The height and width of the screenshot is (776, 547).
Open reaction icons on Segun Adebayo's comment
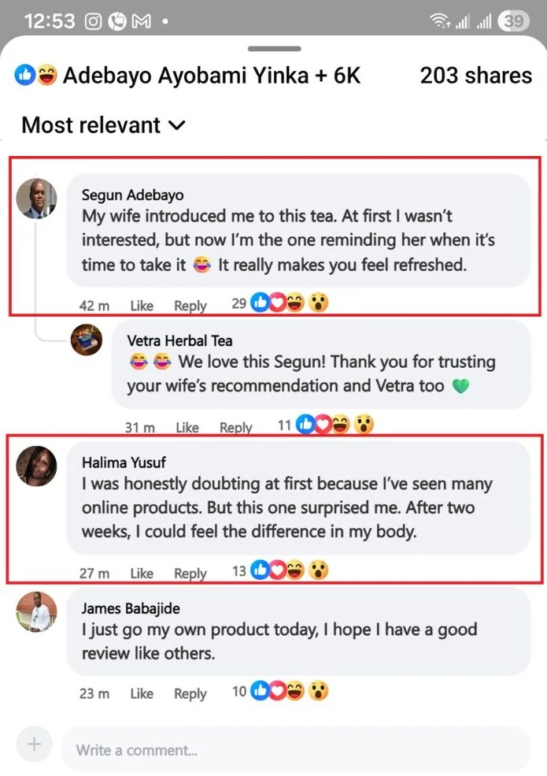(289, 303)
